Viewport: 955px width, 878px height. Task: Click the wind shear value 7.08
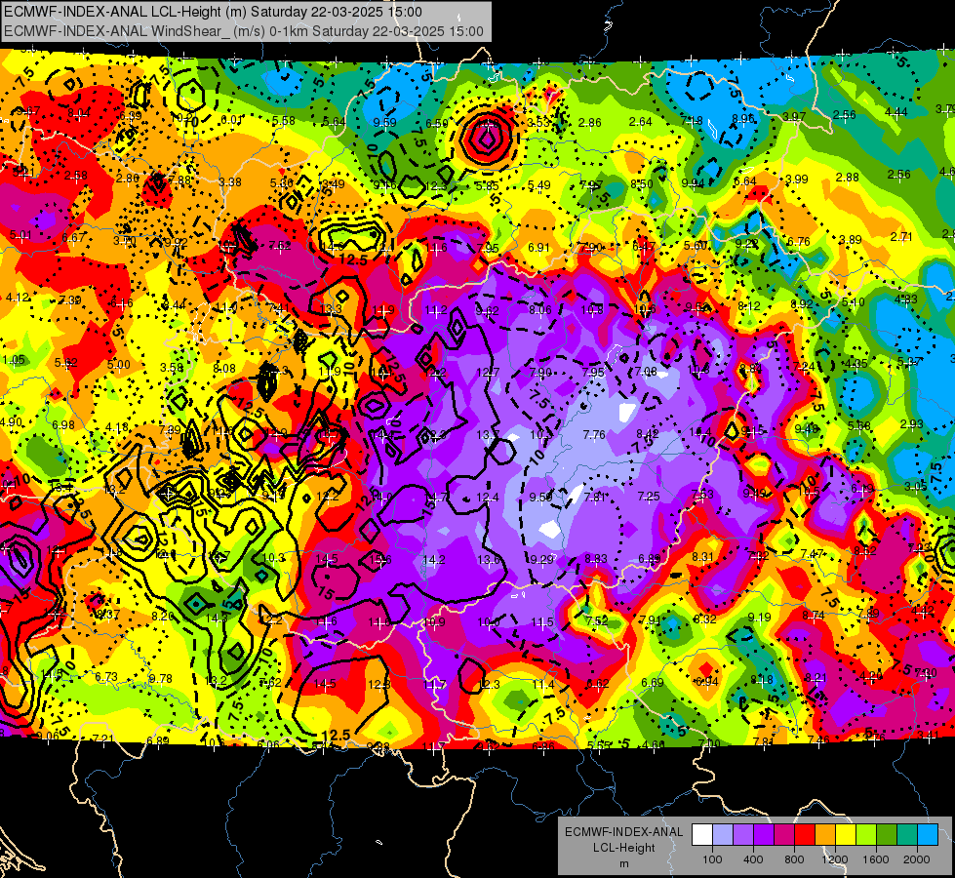[646, 371]
